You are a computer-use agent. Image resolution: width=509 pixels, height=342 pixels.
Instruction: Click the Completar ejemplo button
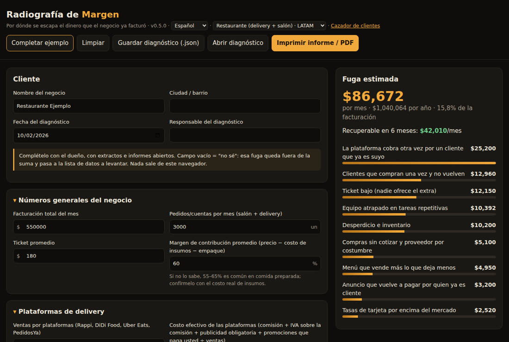(x=40, y=43)
